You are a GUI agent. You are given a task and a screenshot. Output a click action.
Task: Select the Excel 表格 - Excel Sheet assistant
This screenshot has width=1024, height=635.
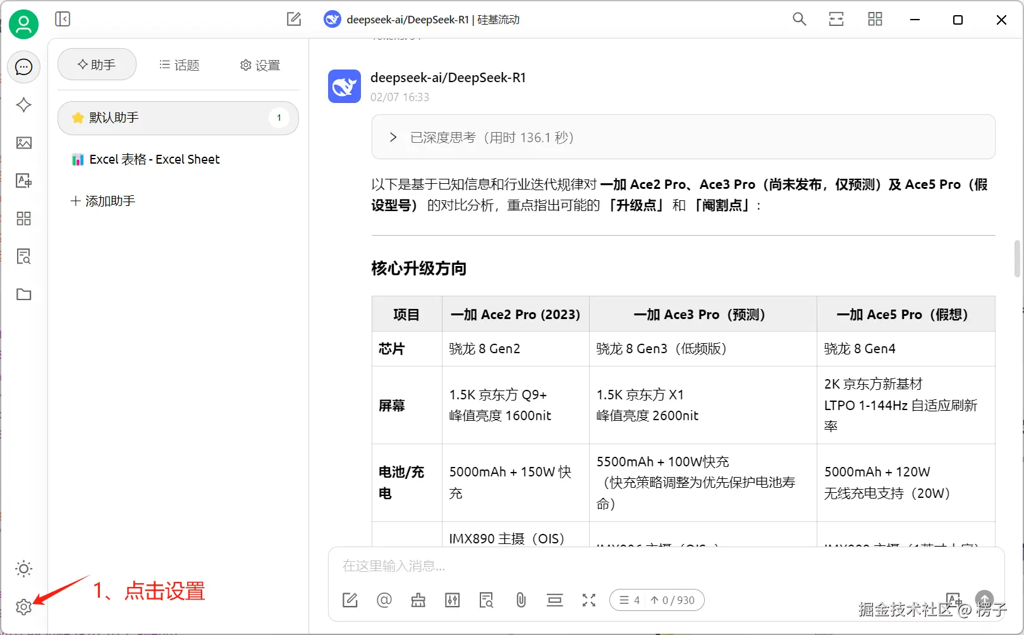[178, 159]
